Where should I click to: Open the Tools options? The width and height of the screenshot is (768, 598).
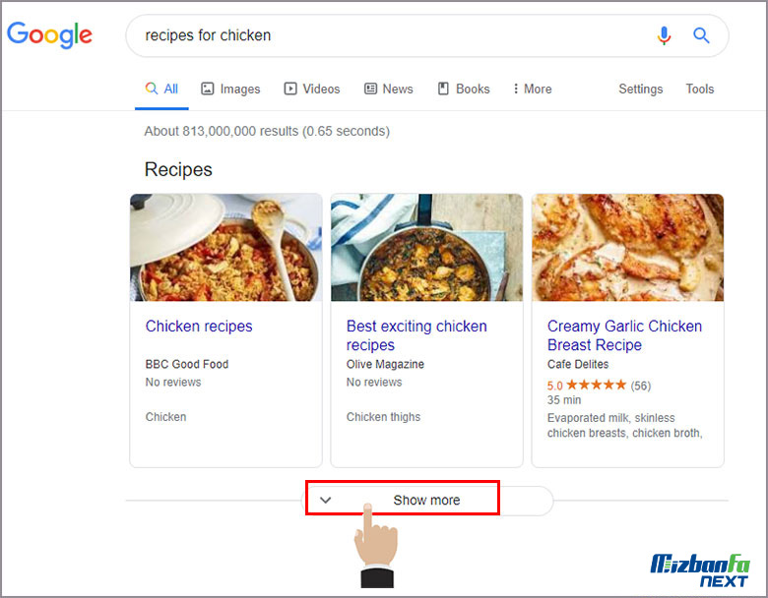[699, 89]
